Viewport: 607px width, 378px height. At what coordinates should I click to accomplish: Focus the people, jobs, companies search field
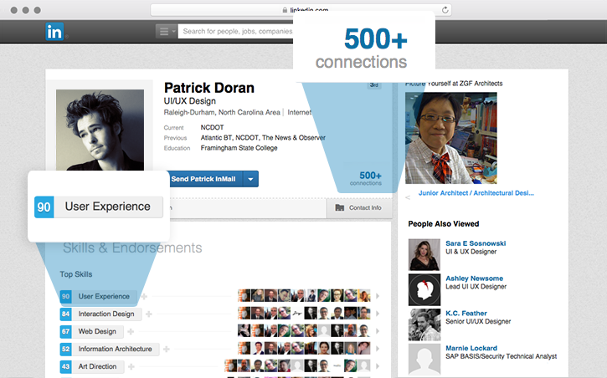(236, 31)
